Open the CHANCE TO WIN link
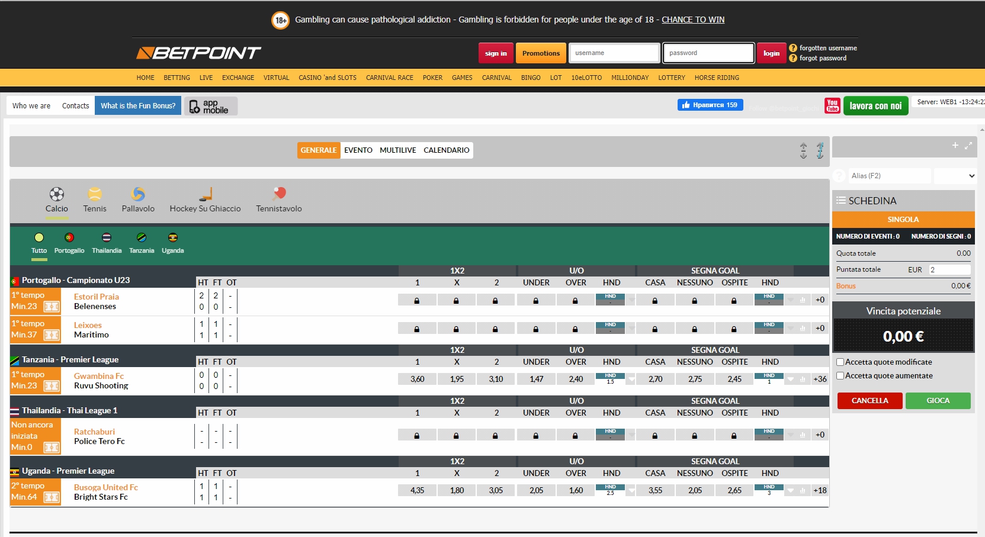985x537 pixels. tap(693, 20)
